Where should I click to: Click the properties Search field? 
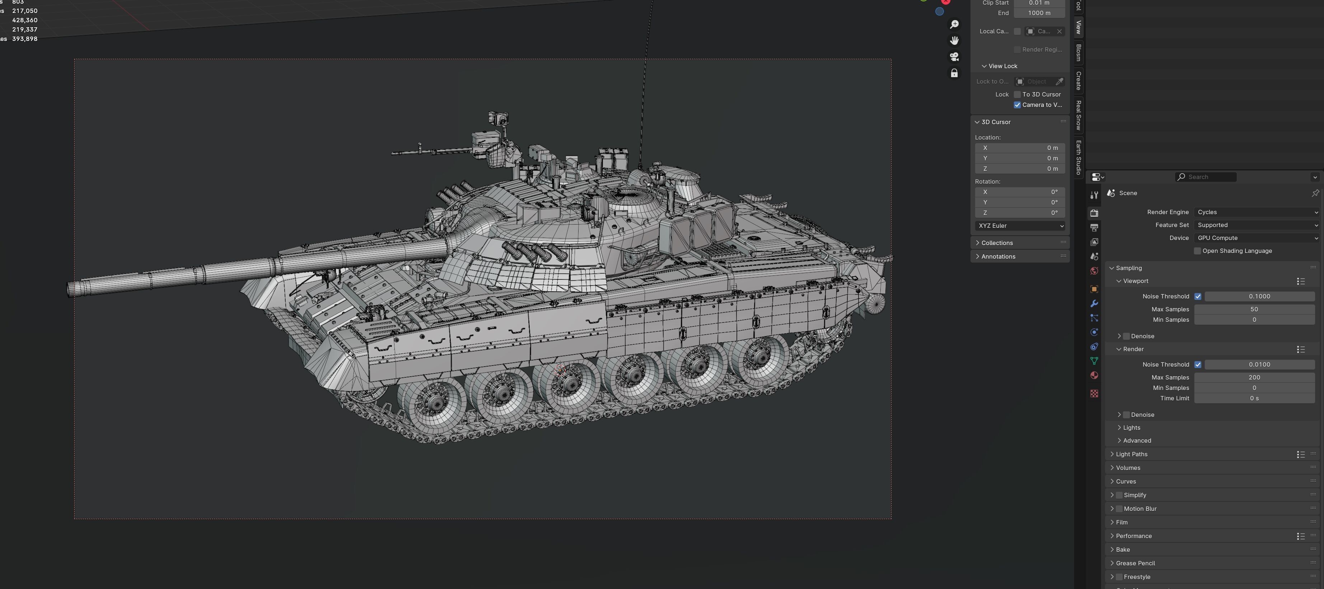pos(1206,177)
